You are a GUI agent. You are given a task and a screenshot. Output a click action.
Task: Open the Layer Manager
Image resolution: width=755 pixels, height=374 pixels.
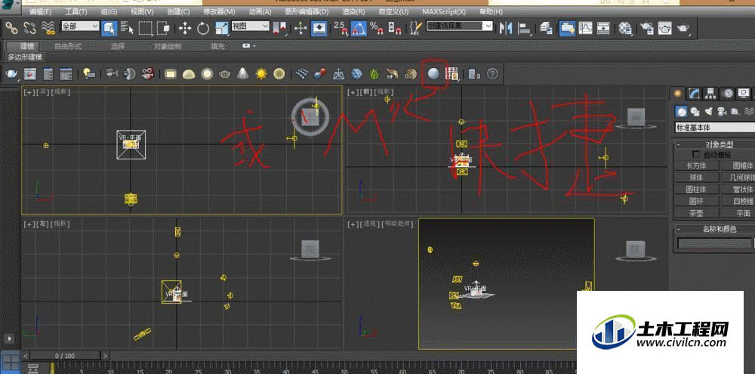[x=546, y=29]
